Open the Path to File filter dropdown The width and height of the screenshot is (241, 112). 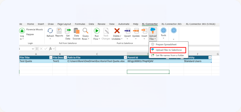[125, 57]
